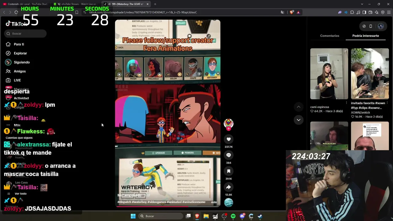This screenshot has height=221, width=393.
Task: Open the invitada favorita #xown video thumbnail
Action: pos(370,74)
